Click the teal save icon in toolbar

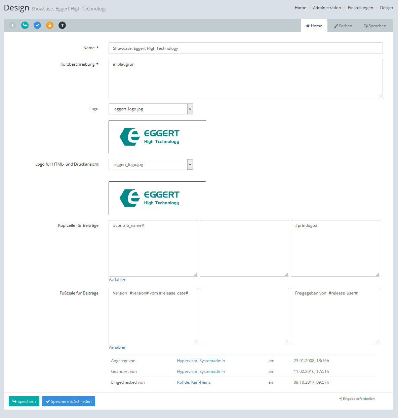pyautogui.click(x=25, y=25)
